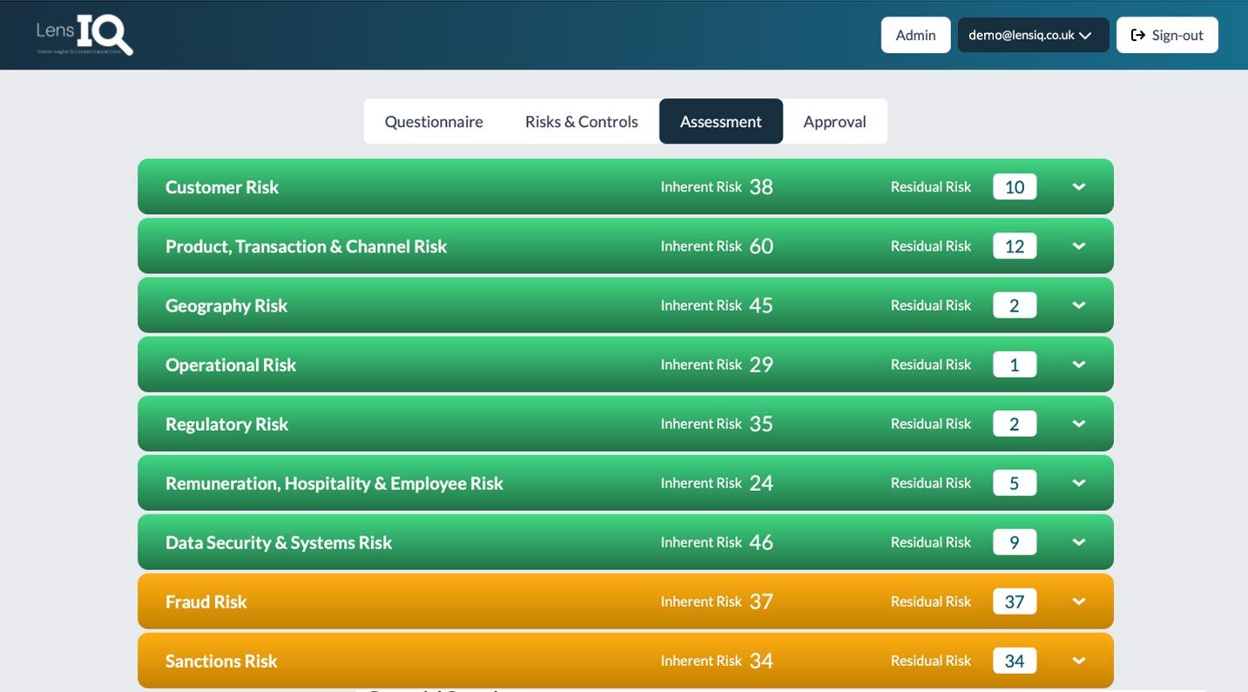Click the Sign-out button
1248x692 pixels.
coord(1167,35)
